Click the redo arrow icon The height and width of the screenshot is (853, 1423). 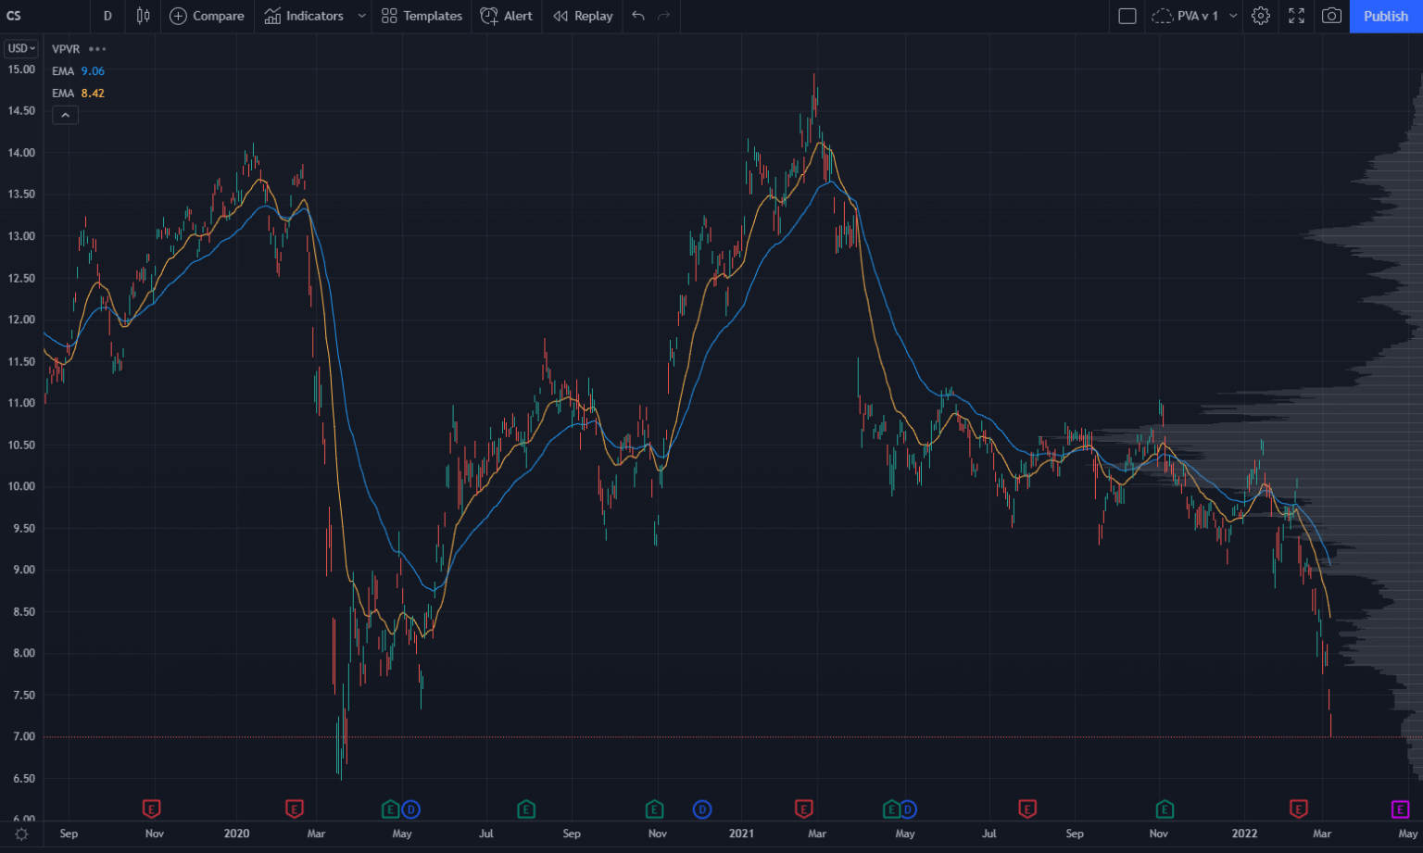pyautogui.click(x=663, y=16)
